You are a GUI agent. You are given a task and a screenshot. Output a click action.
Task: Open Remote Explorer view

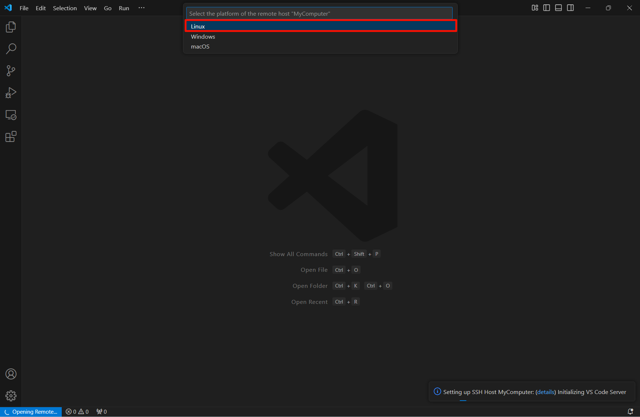tap(11, 115)
